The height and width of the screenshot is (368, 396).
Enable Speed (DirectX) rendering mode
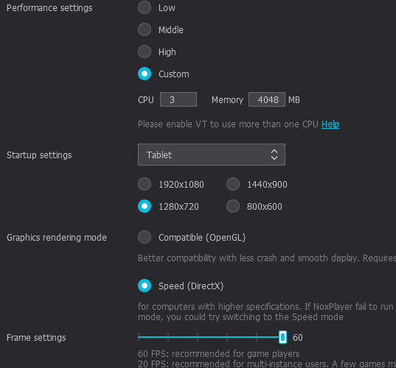[x=145, y=286]
